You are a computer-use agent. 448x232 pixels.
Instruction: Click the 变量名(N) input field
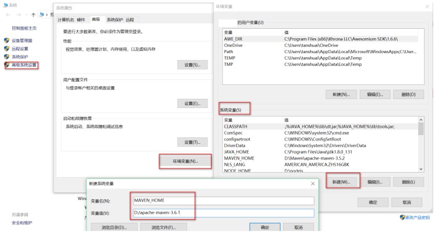[224, 201]
